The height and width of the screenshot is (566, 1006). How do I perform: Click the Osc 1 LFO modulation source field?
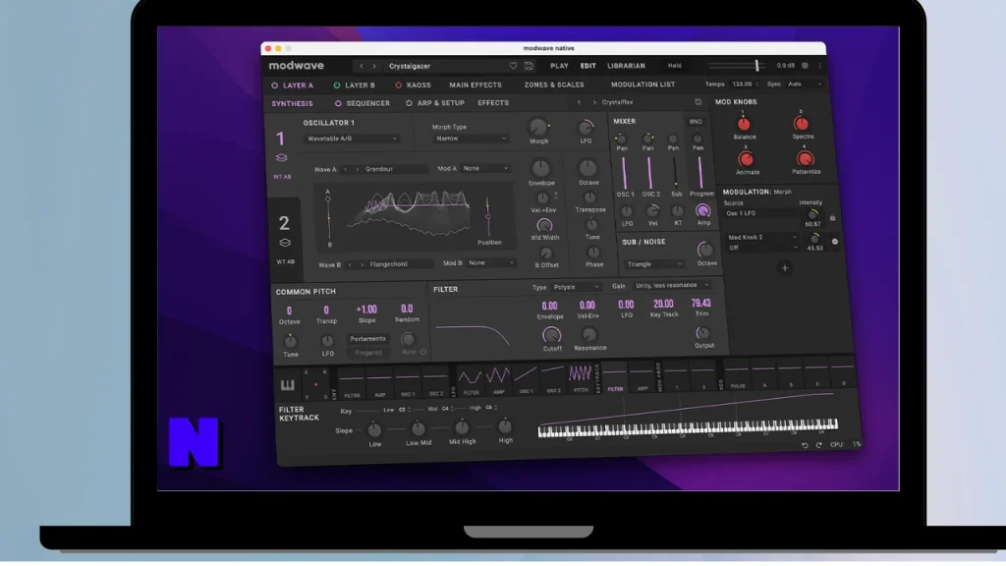[761, 213]
